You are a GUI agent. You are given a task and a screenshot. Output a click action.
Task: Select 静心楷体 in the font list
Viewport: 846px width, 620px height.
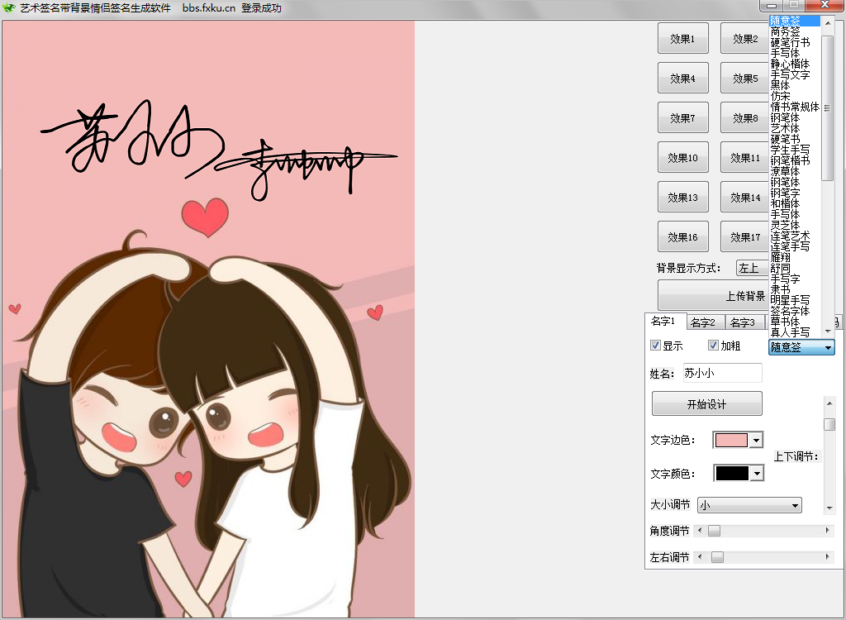(795, 64)
